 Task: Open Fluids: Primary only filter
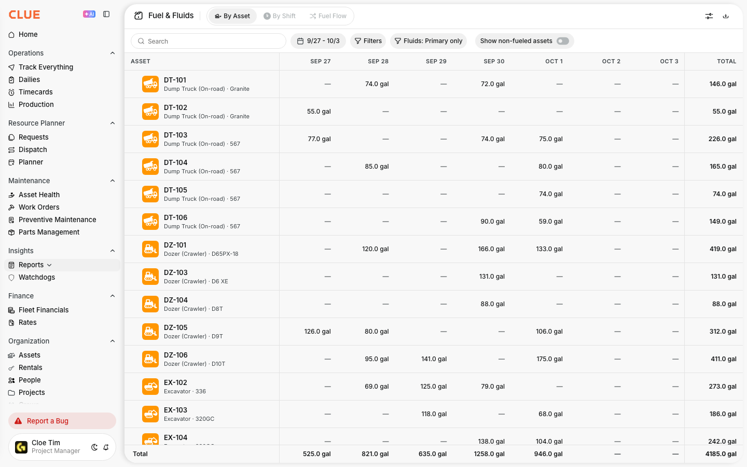[428, 41]
